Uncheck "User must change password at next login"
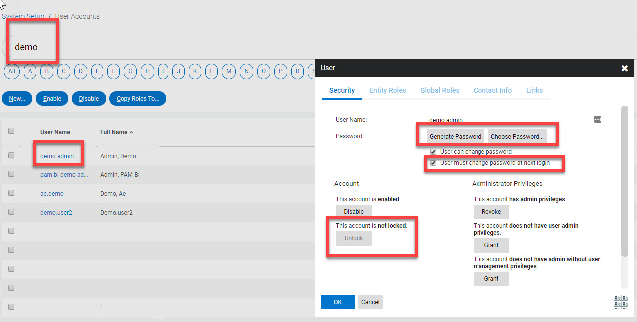Image resolution: width=637 pixels, height=322 pixels. pyautogui.click(x=433, y=163)
